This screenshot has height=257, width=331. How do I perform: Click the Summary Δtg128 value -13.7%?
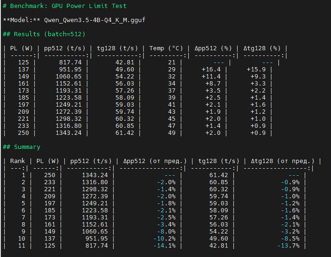[x=288, y=246]
